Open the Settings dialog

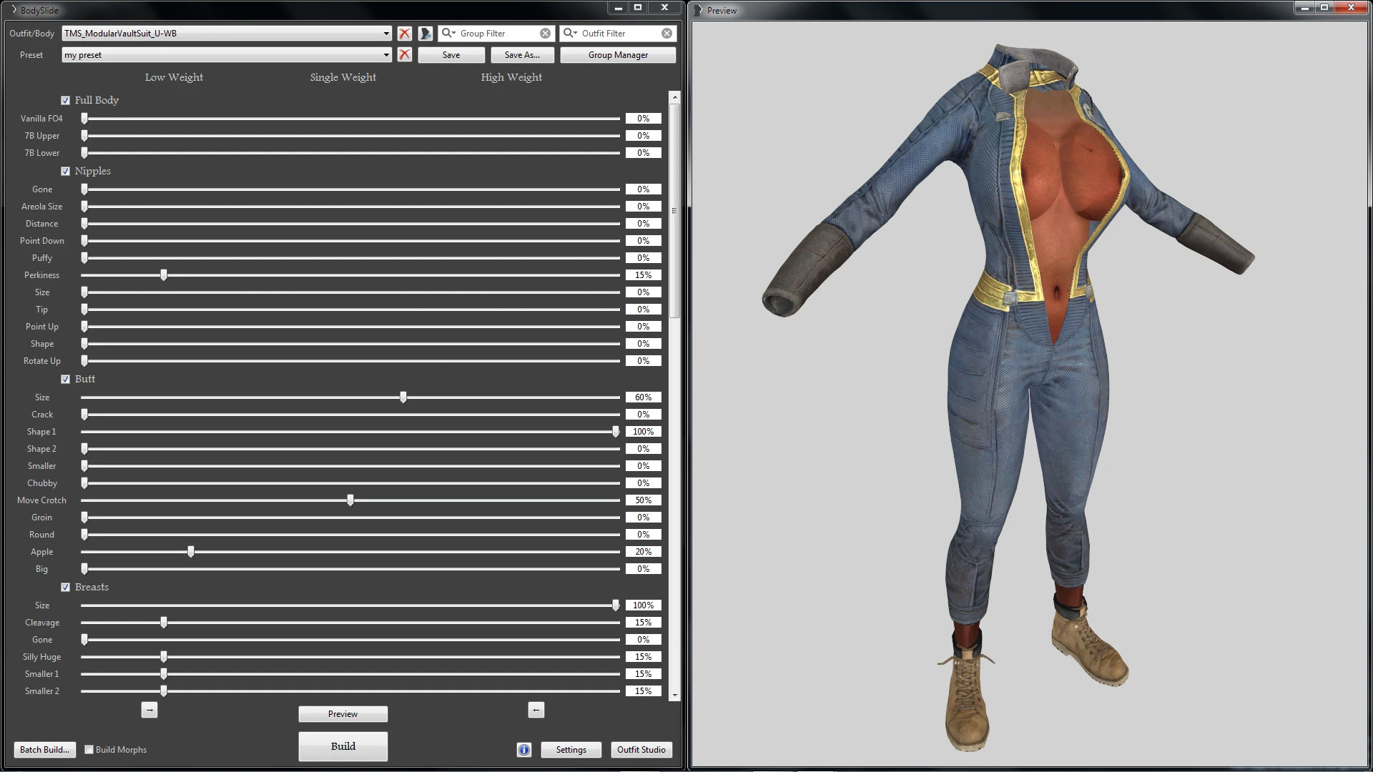(571, 750)
